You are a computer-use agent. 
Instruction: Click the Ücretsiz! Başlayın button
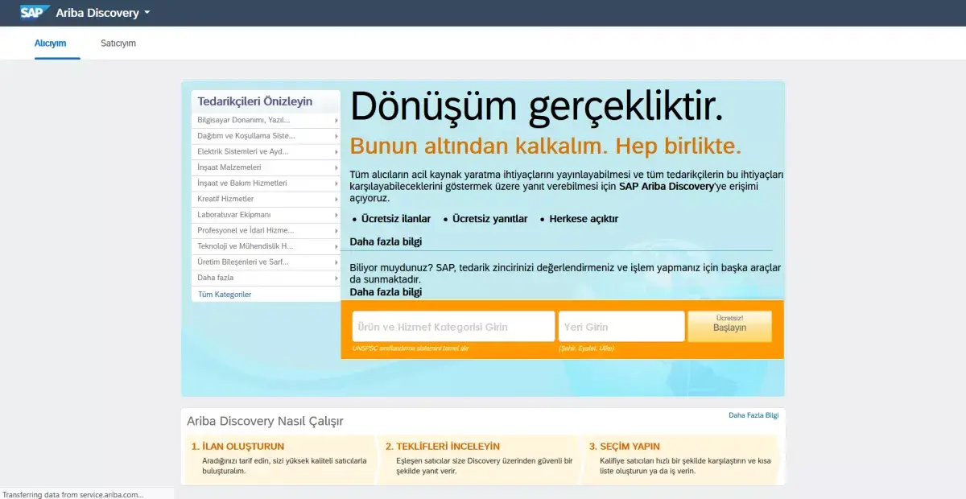click(729, 326)
